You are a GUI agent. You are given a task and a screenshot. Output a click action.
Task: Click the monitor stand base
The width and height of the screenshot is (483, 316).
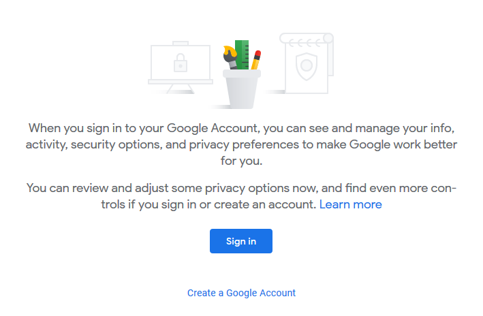point(181,89)
